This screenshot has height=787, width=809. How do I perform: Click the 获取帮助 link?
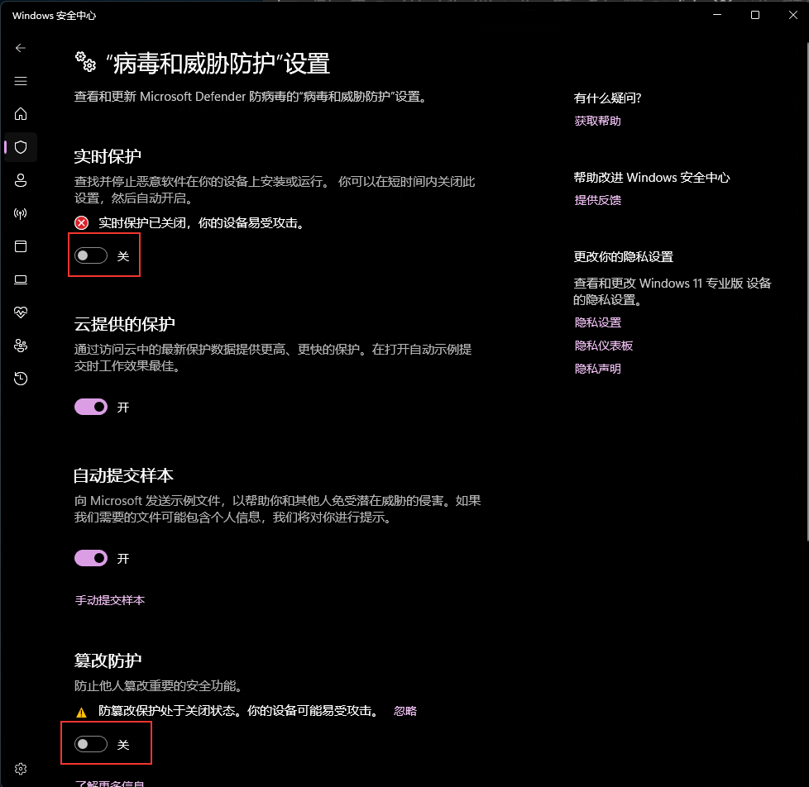(597, 121)
